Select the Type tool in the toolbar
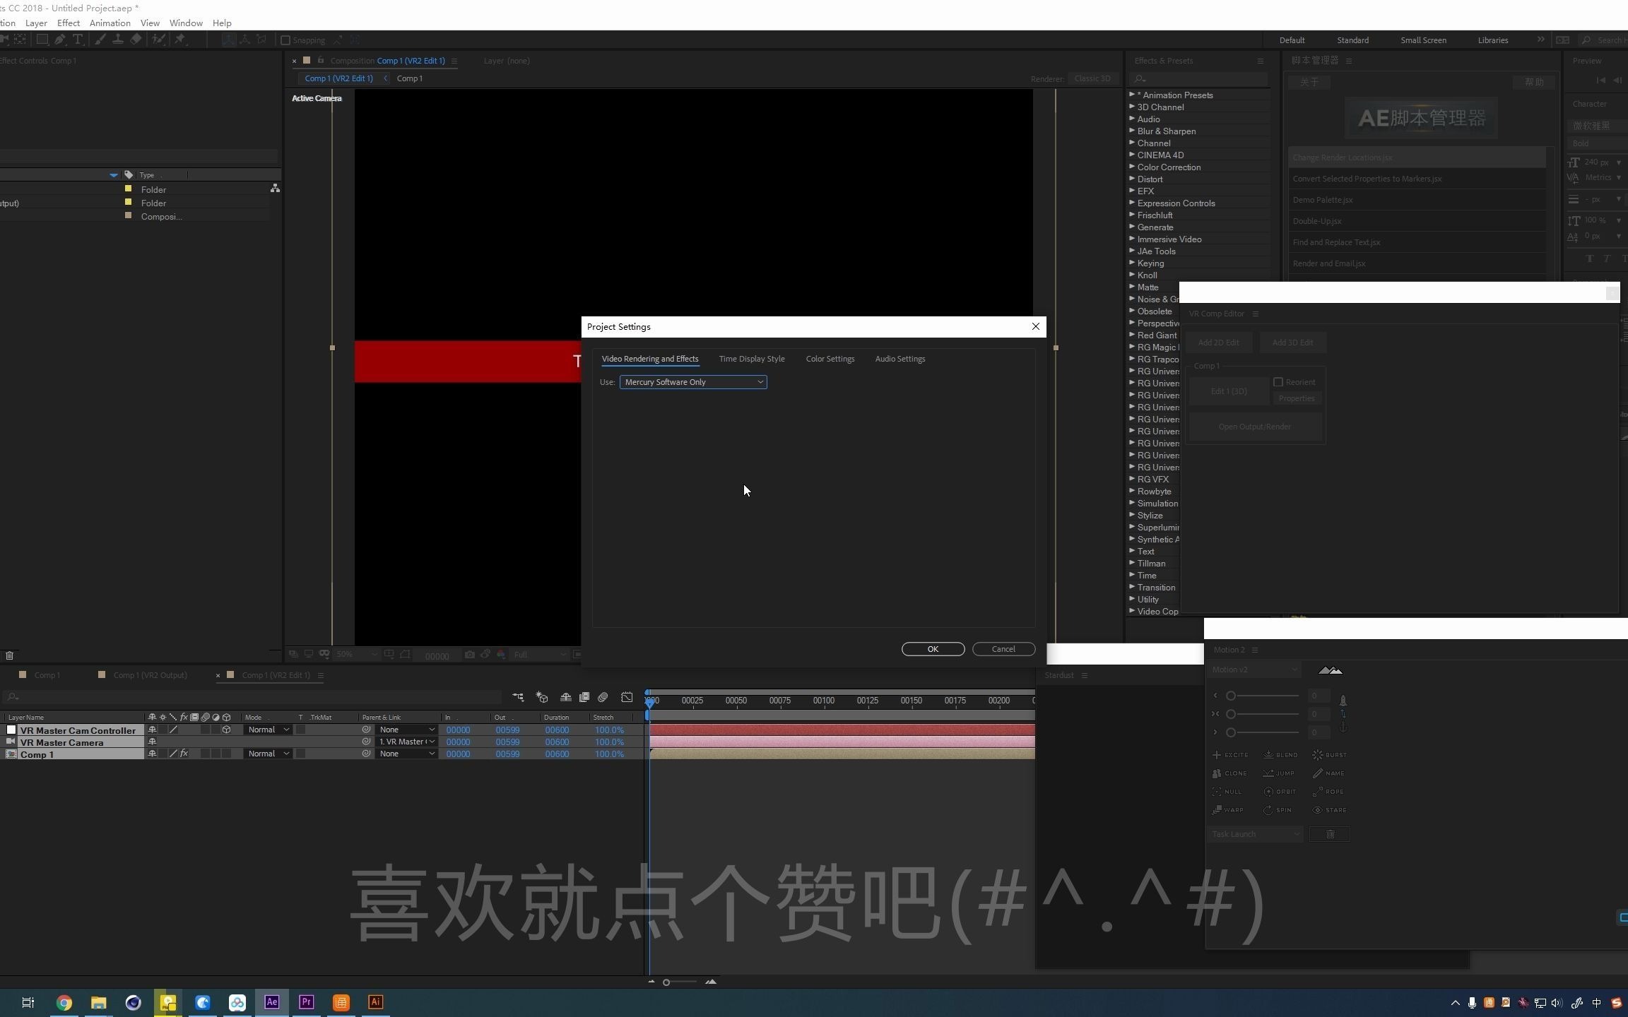This screenshot has height=1017, width=1628. 77,40
